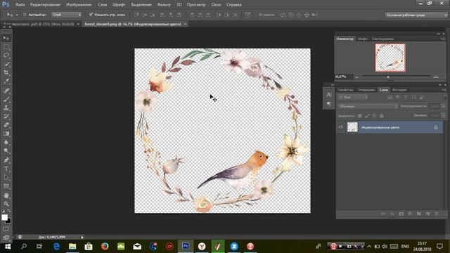The height and width of the screenshot is (253, 450).
Task: Delete layer trash icon
Action: (x=437, y=214)
